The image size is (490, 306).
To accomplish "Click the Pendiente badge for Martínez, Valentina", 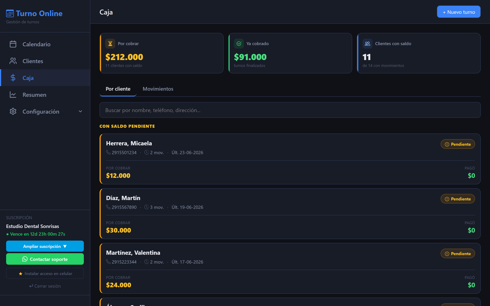I will click(458, 254).
